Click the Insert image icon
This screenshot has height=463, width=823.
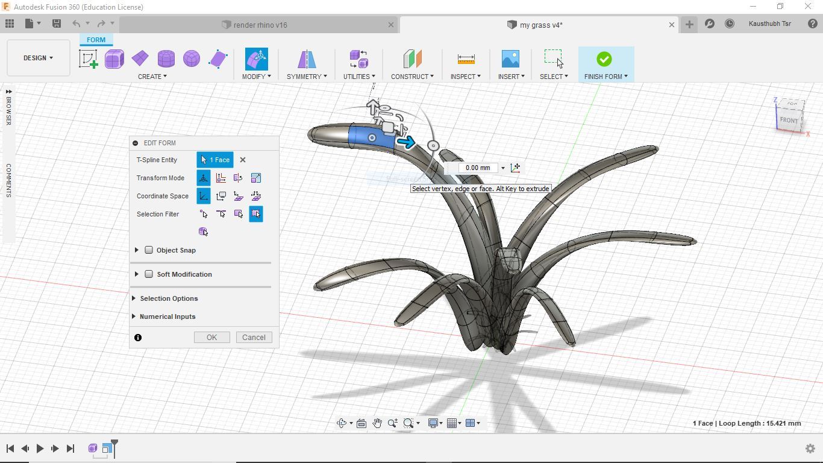(x=510, y=59)
